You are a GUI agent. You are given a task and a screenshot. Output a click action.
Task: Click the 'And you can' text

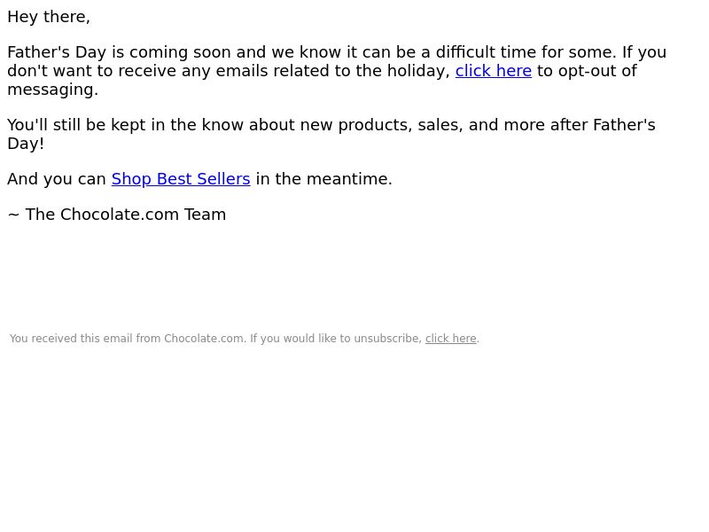tap(57, 179)
